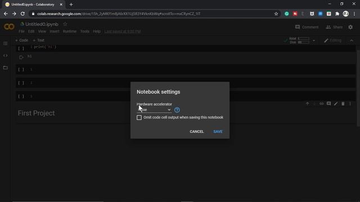Click the SAVE button
Image resolution: width=360 pixels, height=202 pixels.
(x=218, y=132)
